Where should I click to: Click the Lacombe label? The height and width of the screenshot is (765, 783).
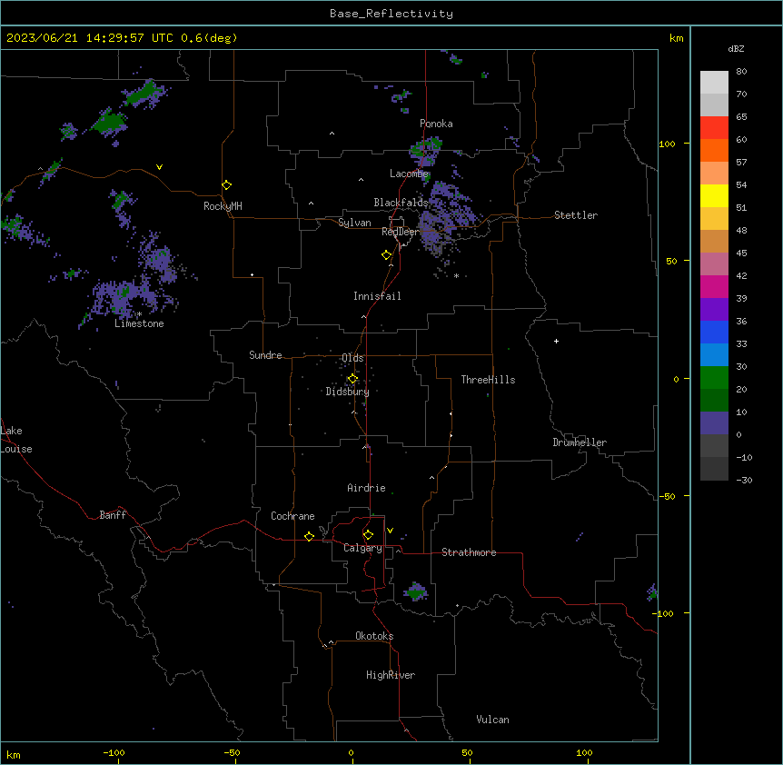click(409, 174)
